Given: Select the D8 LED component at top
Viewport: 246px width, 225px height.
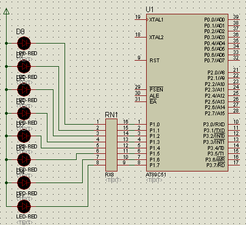Looking at the screenshot, I should tap(24, 44).
